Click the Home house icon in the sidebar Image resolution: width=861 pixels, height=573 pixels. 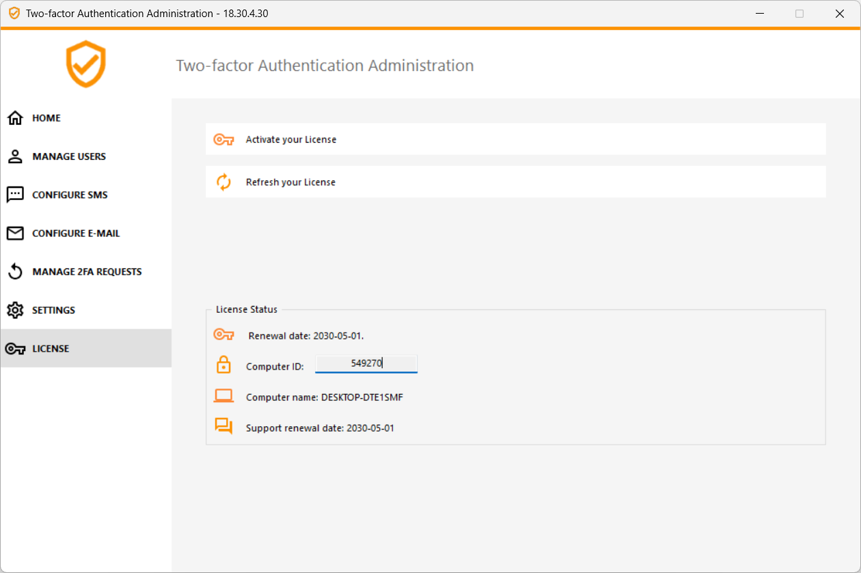pos(15,118)
